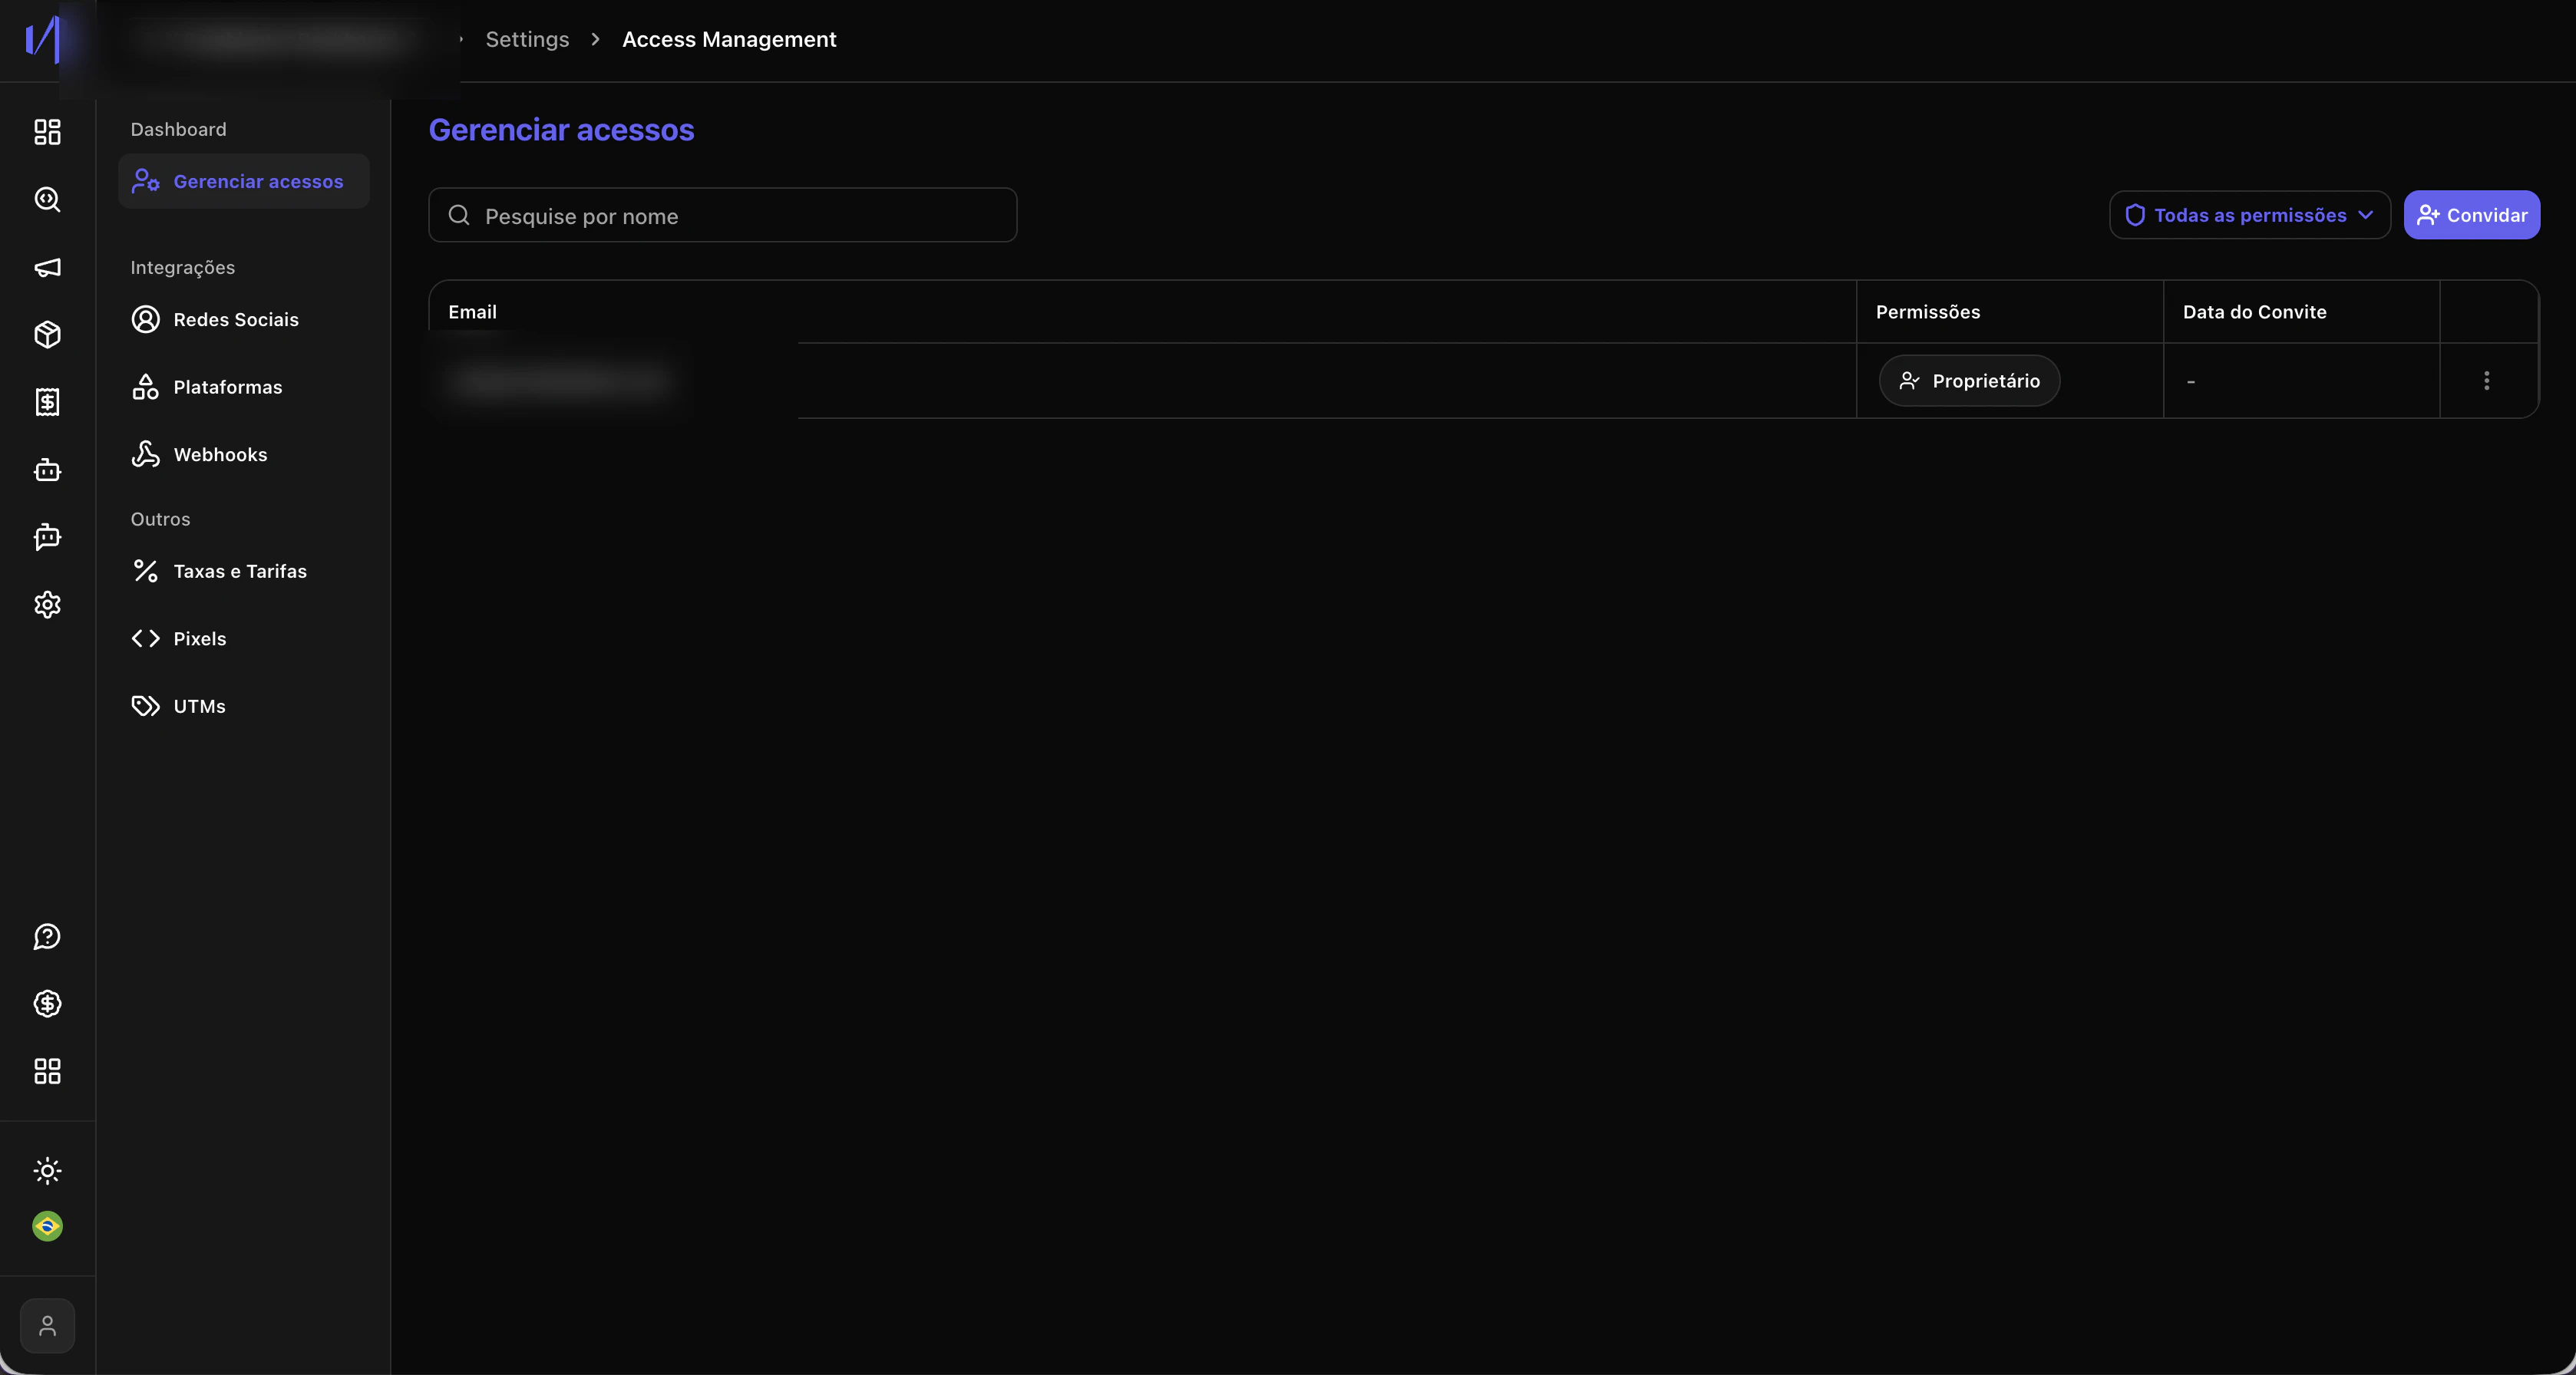Click the Proprietário permission badge
Screen dimensions: 2576x1375
click(1968, 381)
